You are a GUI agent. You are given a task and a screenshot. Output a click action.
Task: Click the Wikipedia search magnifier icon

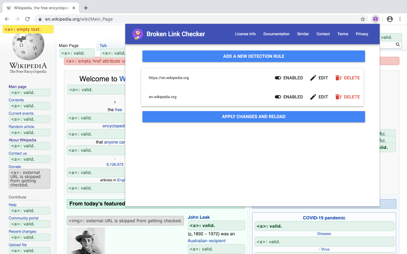(x=398, y=45)
